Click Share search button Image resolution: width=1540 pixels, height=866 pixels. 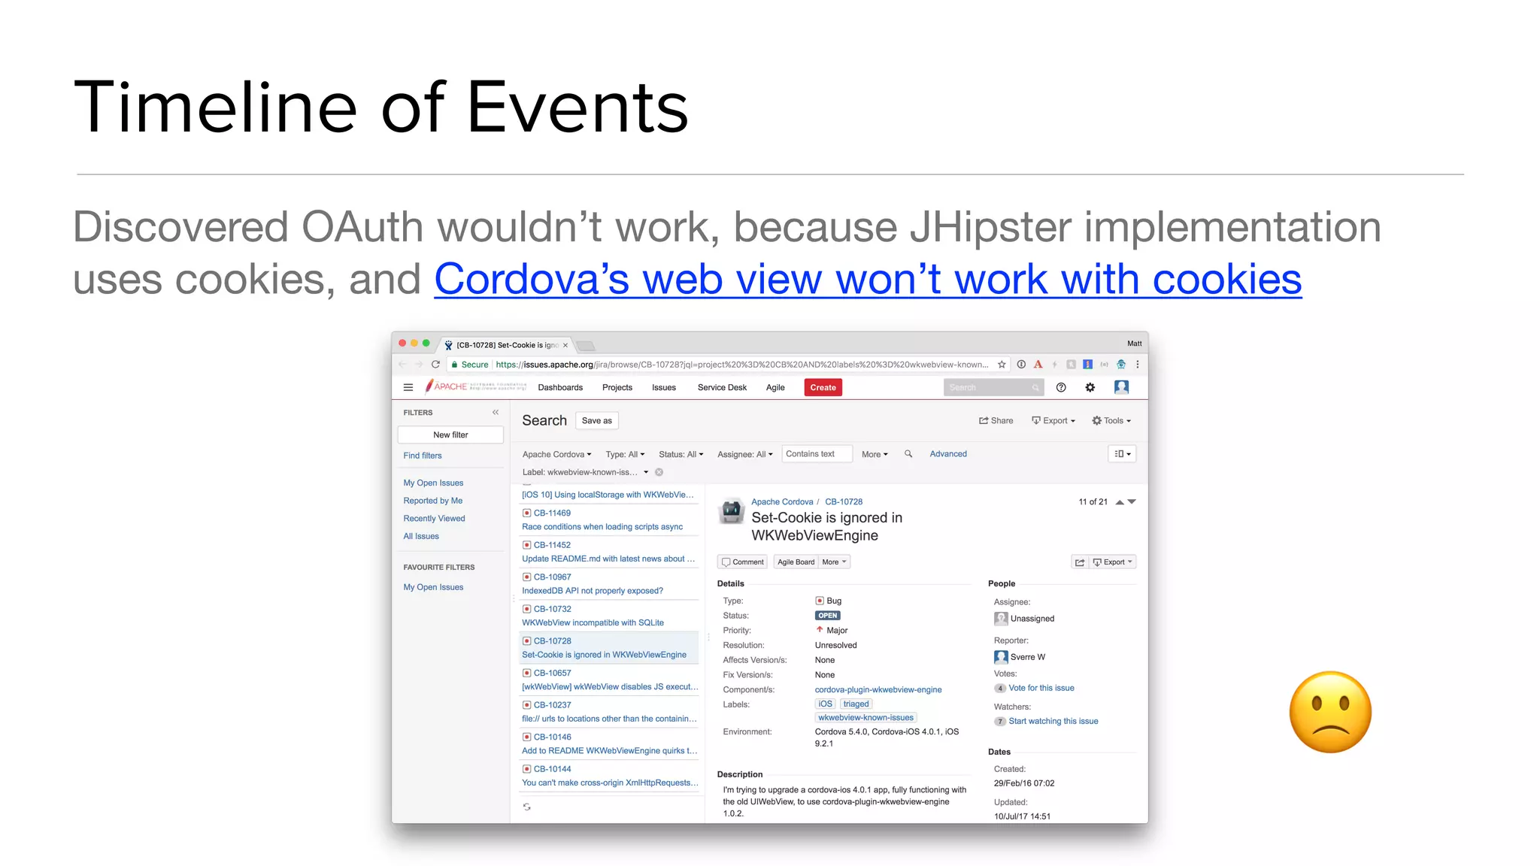click(x=996, y=421)
